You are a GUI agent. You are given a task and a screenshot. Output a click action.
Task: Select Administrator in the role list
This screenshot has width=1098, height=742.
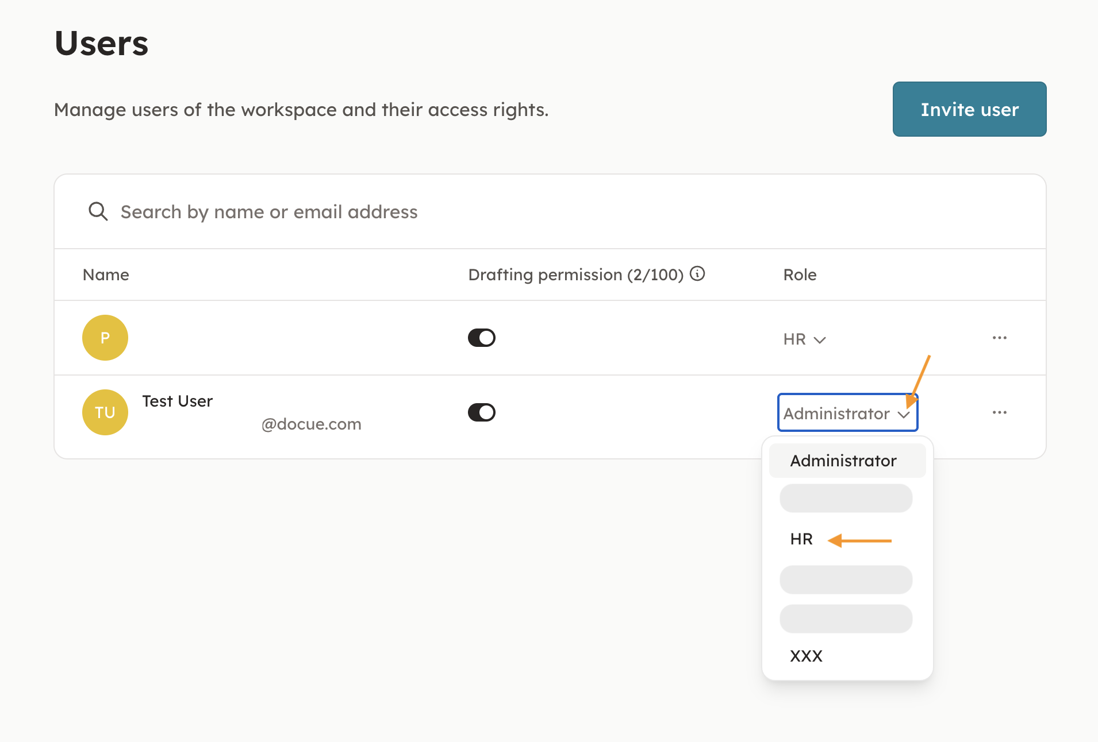click(x=847, y=461)
